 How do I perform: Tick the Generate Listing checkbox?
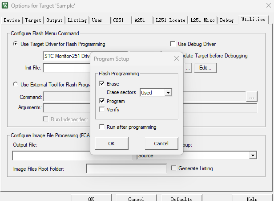[173, 168]
